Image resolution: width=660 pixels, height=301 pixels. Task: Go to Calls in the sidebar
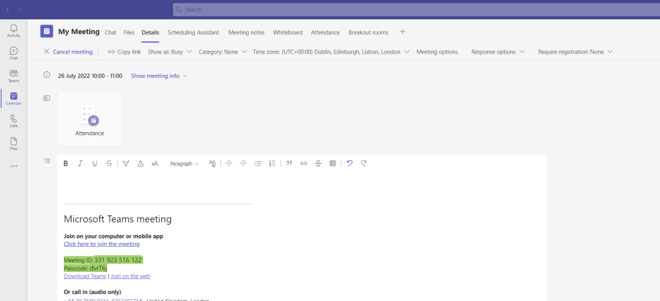(x=14, y=121)
